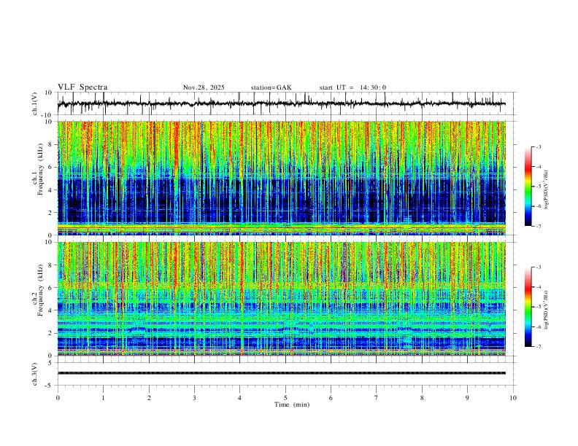Click inside the ch.2 spectrogram panel
Viewport: 578px width, 446px height.
281,299
